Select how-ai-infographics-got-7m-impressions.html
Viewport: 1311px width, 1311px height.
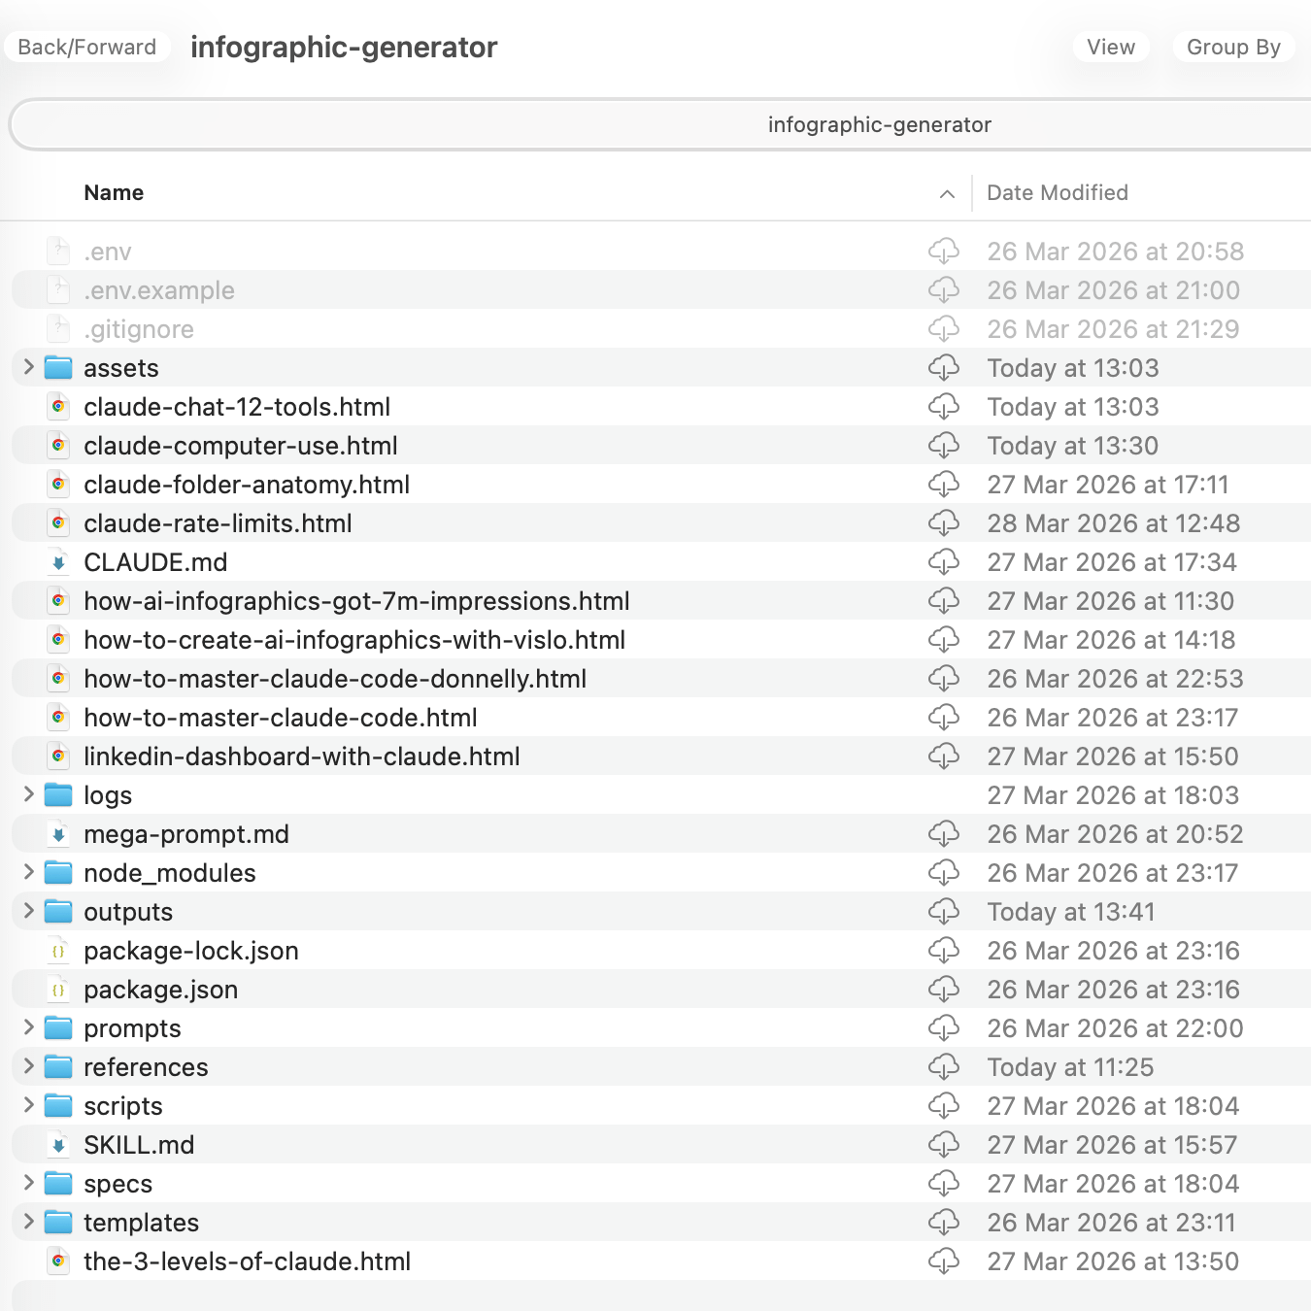[x=356, y=601]
